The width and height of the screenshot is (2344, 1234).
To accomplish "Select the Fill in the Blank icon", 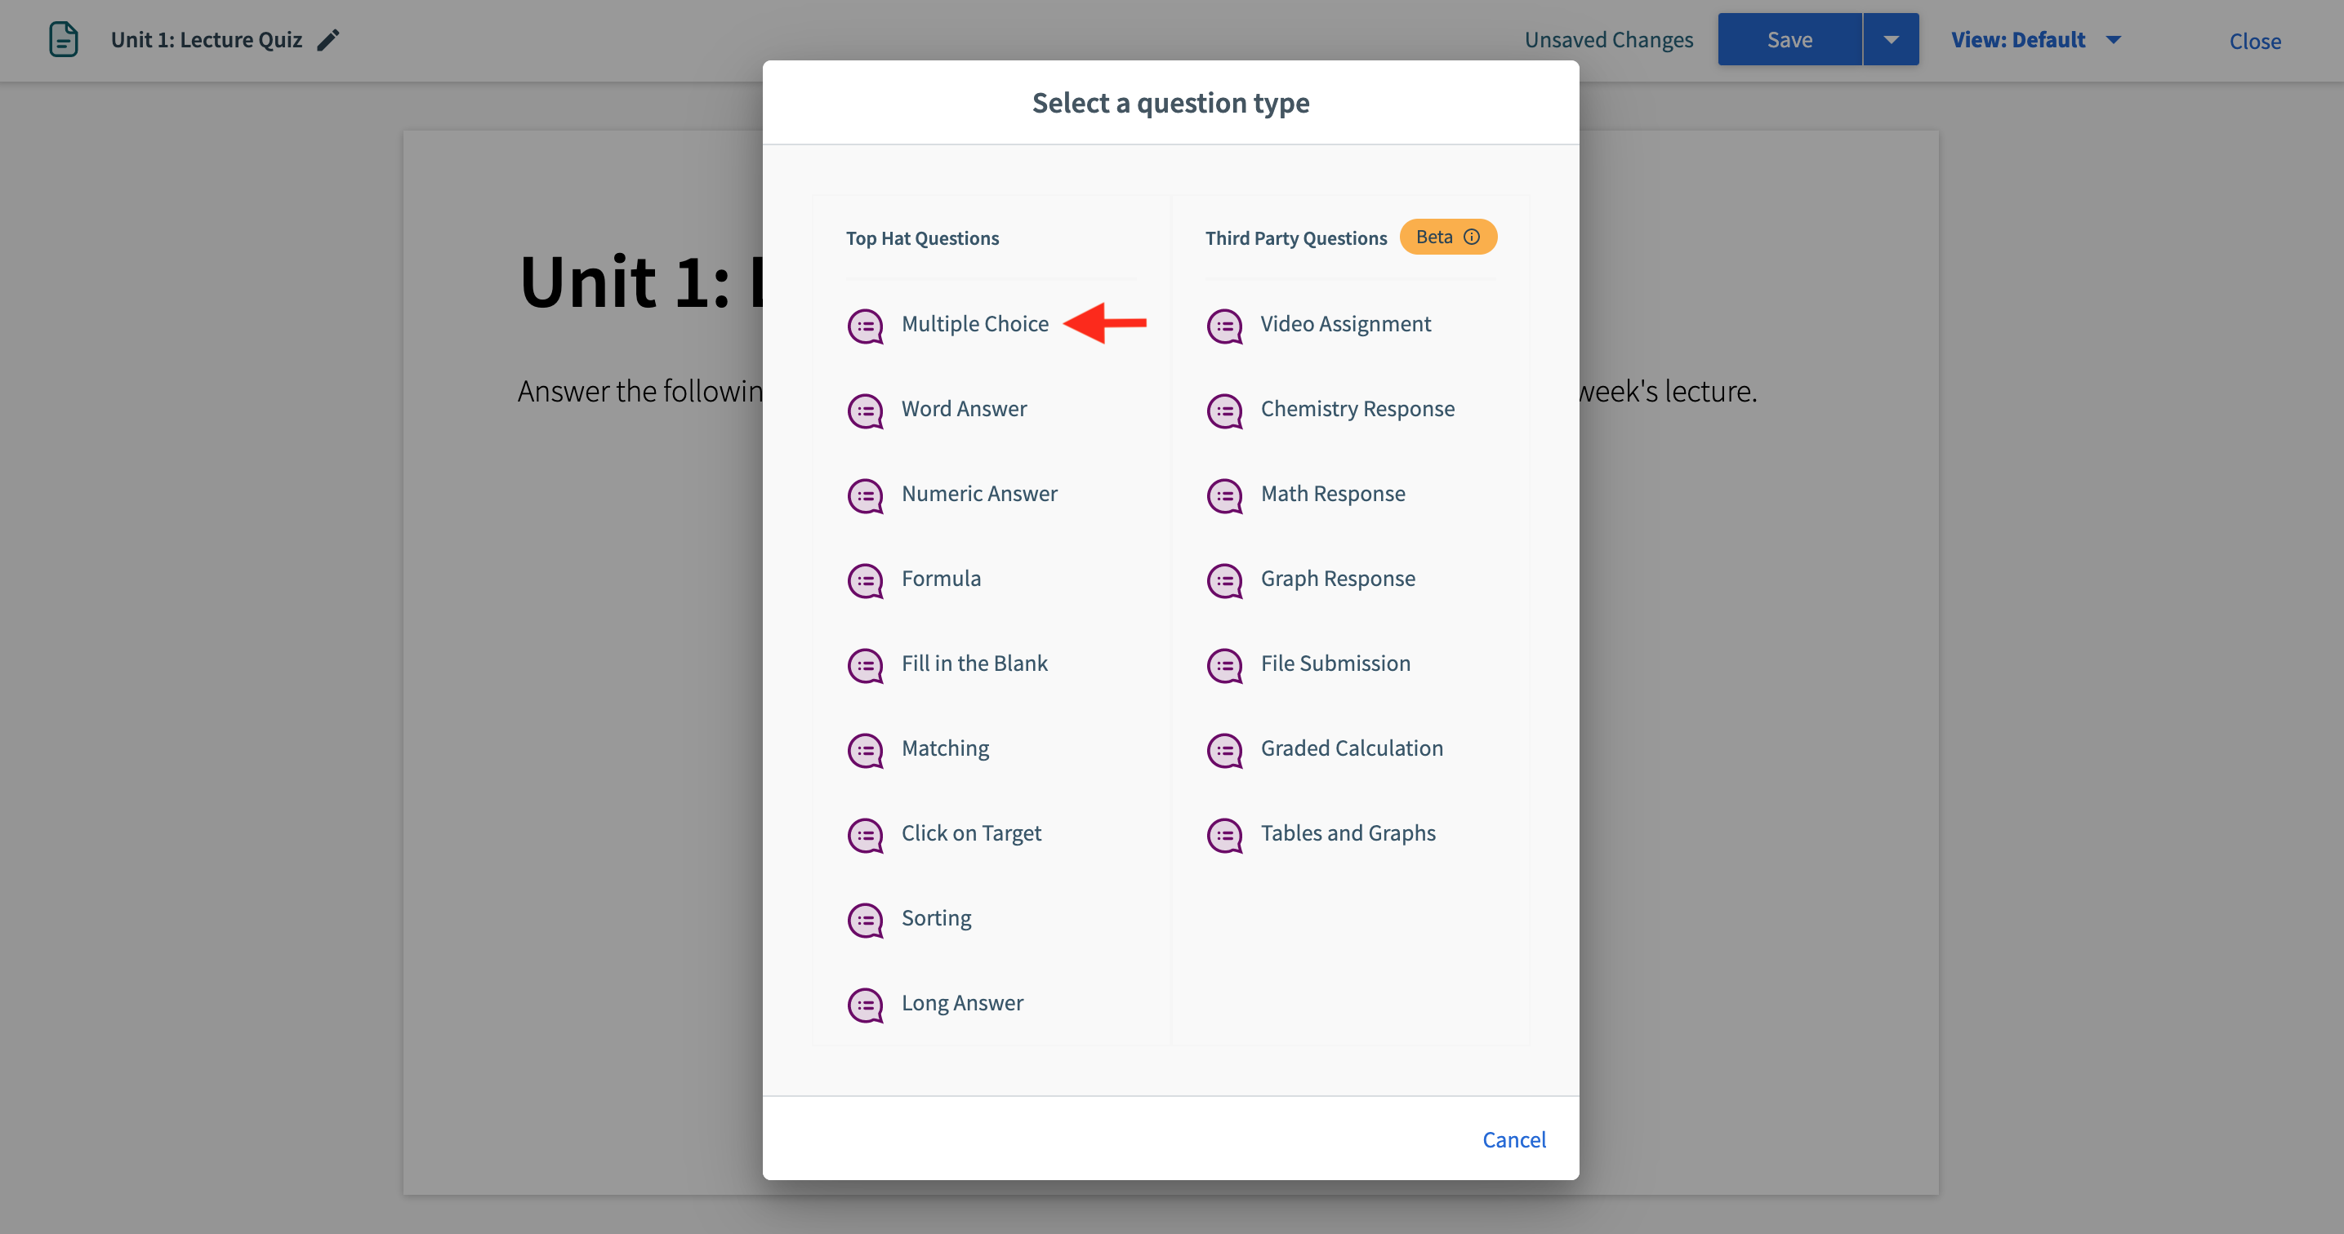I will pos(866,664).
